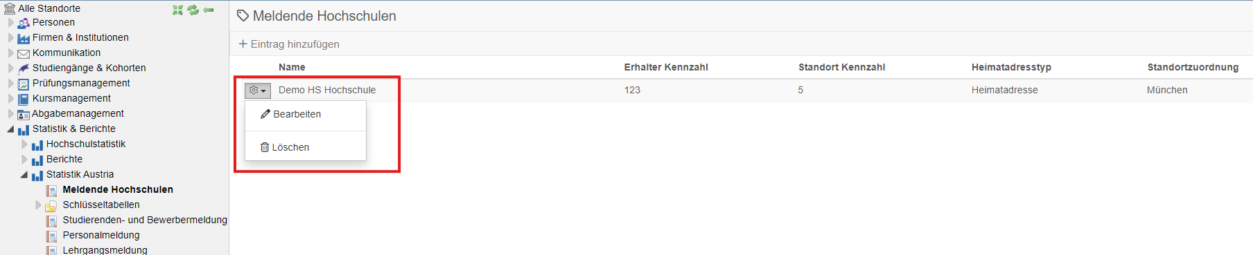Click the Alle Standorte building icon

(x=10, y=8)
